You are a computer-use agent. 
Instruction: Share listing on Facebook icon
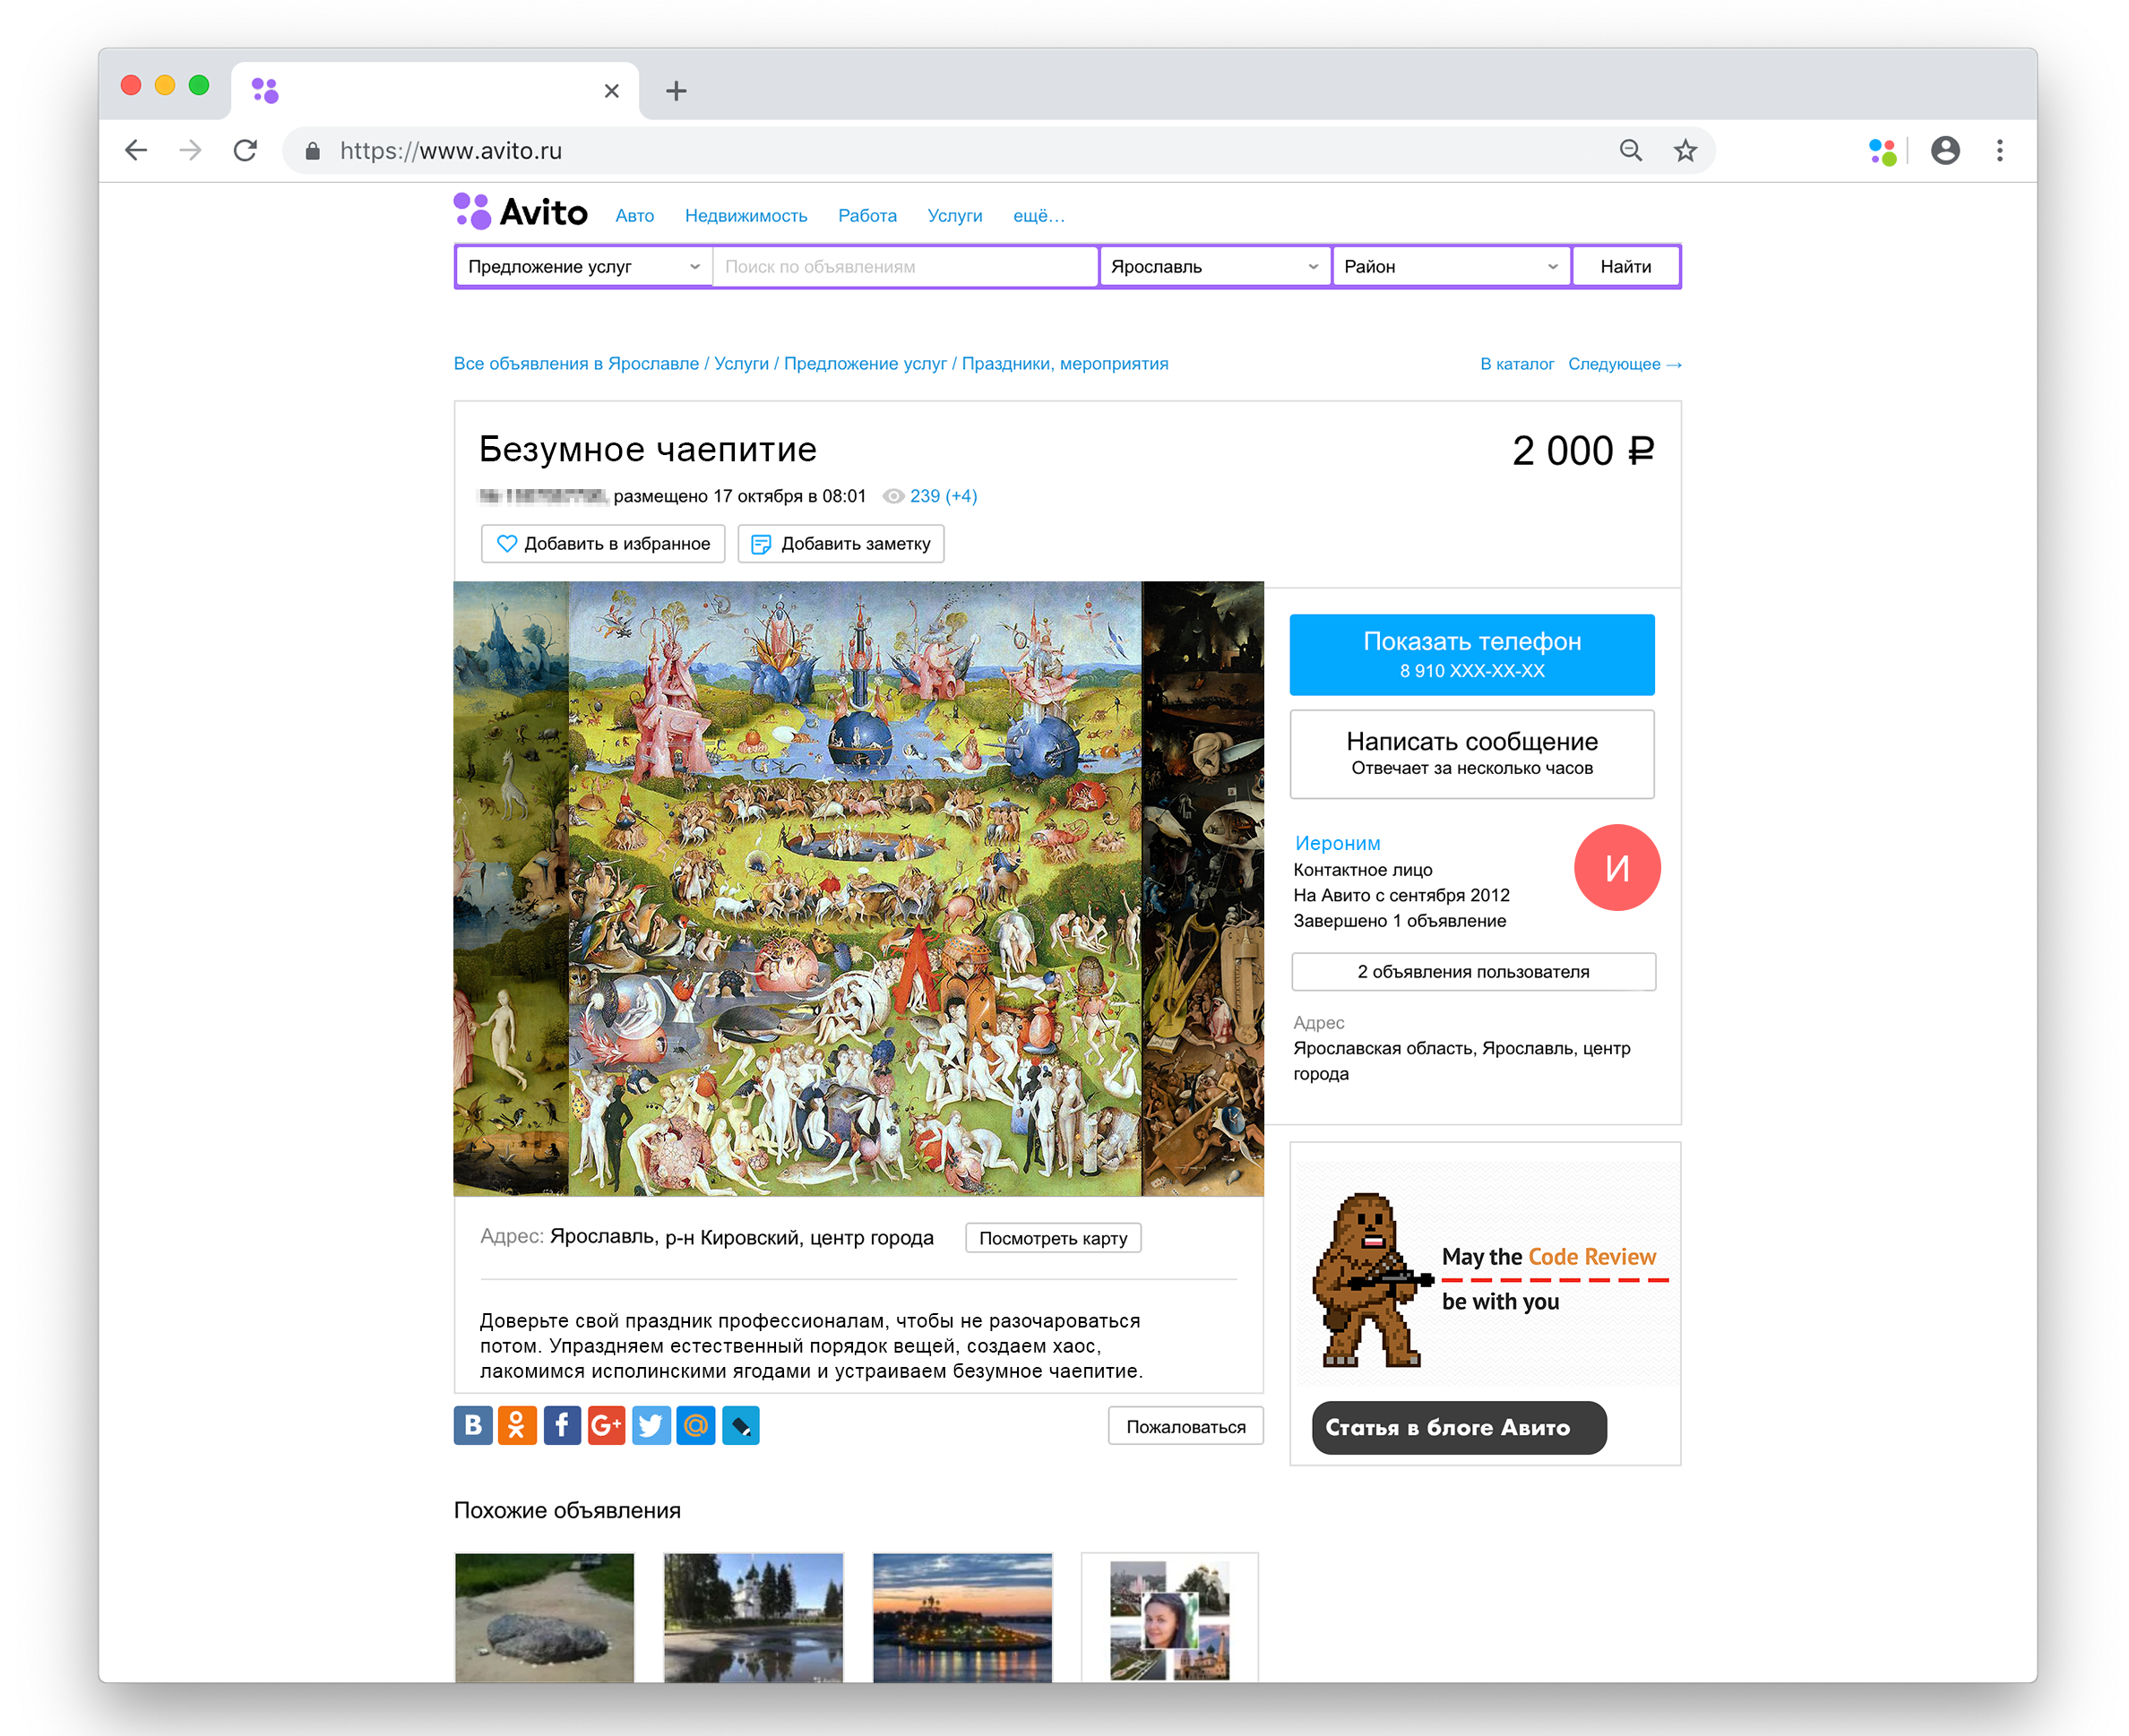tap(562, 1426)
